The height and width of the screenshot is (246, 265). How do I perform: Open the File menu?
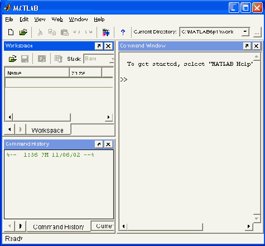[x=9, y=20]
